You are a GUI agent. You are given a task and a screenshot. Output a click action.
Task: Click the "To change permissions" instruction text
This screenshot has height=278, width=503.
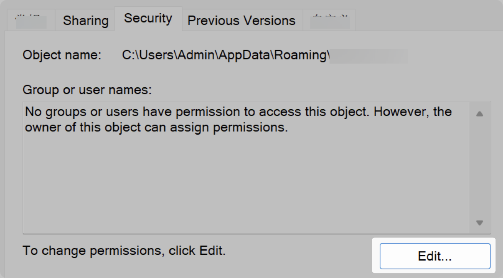pyautogui.click(x=124, y=251)
